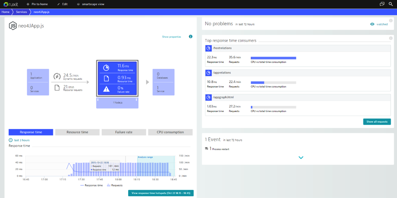Click Resource time document icon in service tile
This screenshot has height=198, width=397.
click(x=107, y=78)
